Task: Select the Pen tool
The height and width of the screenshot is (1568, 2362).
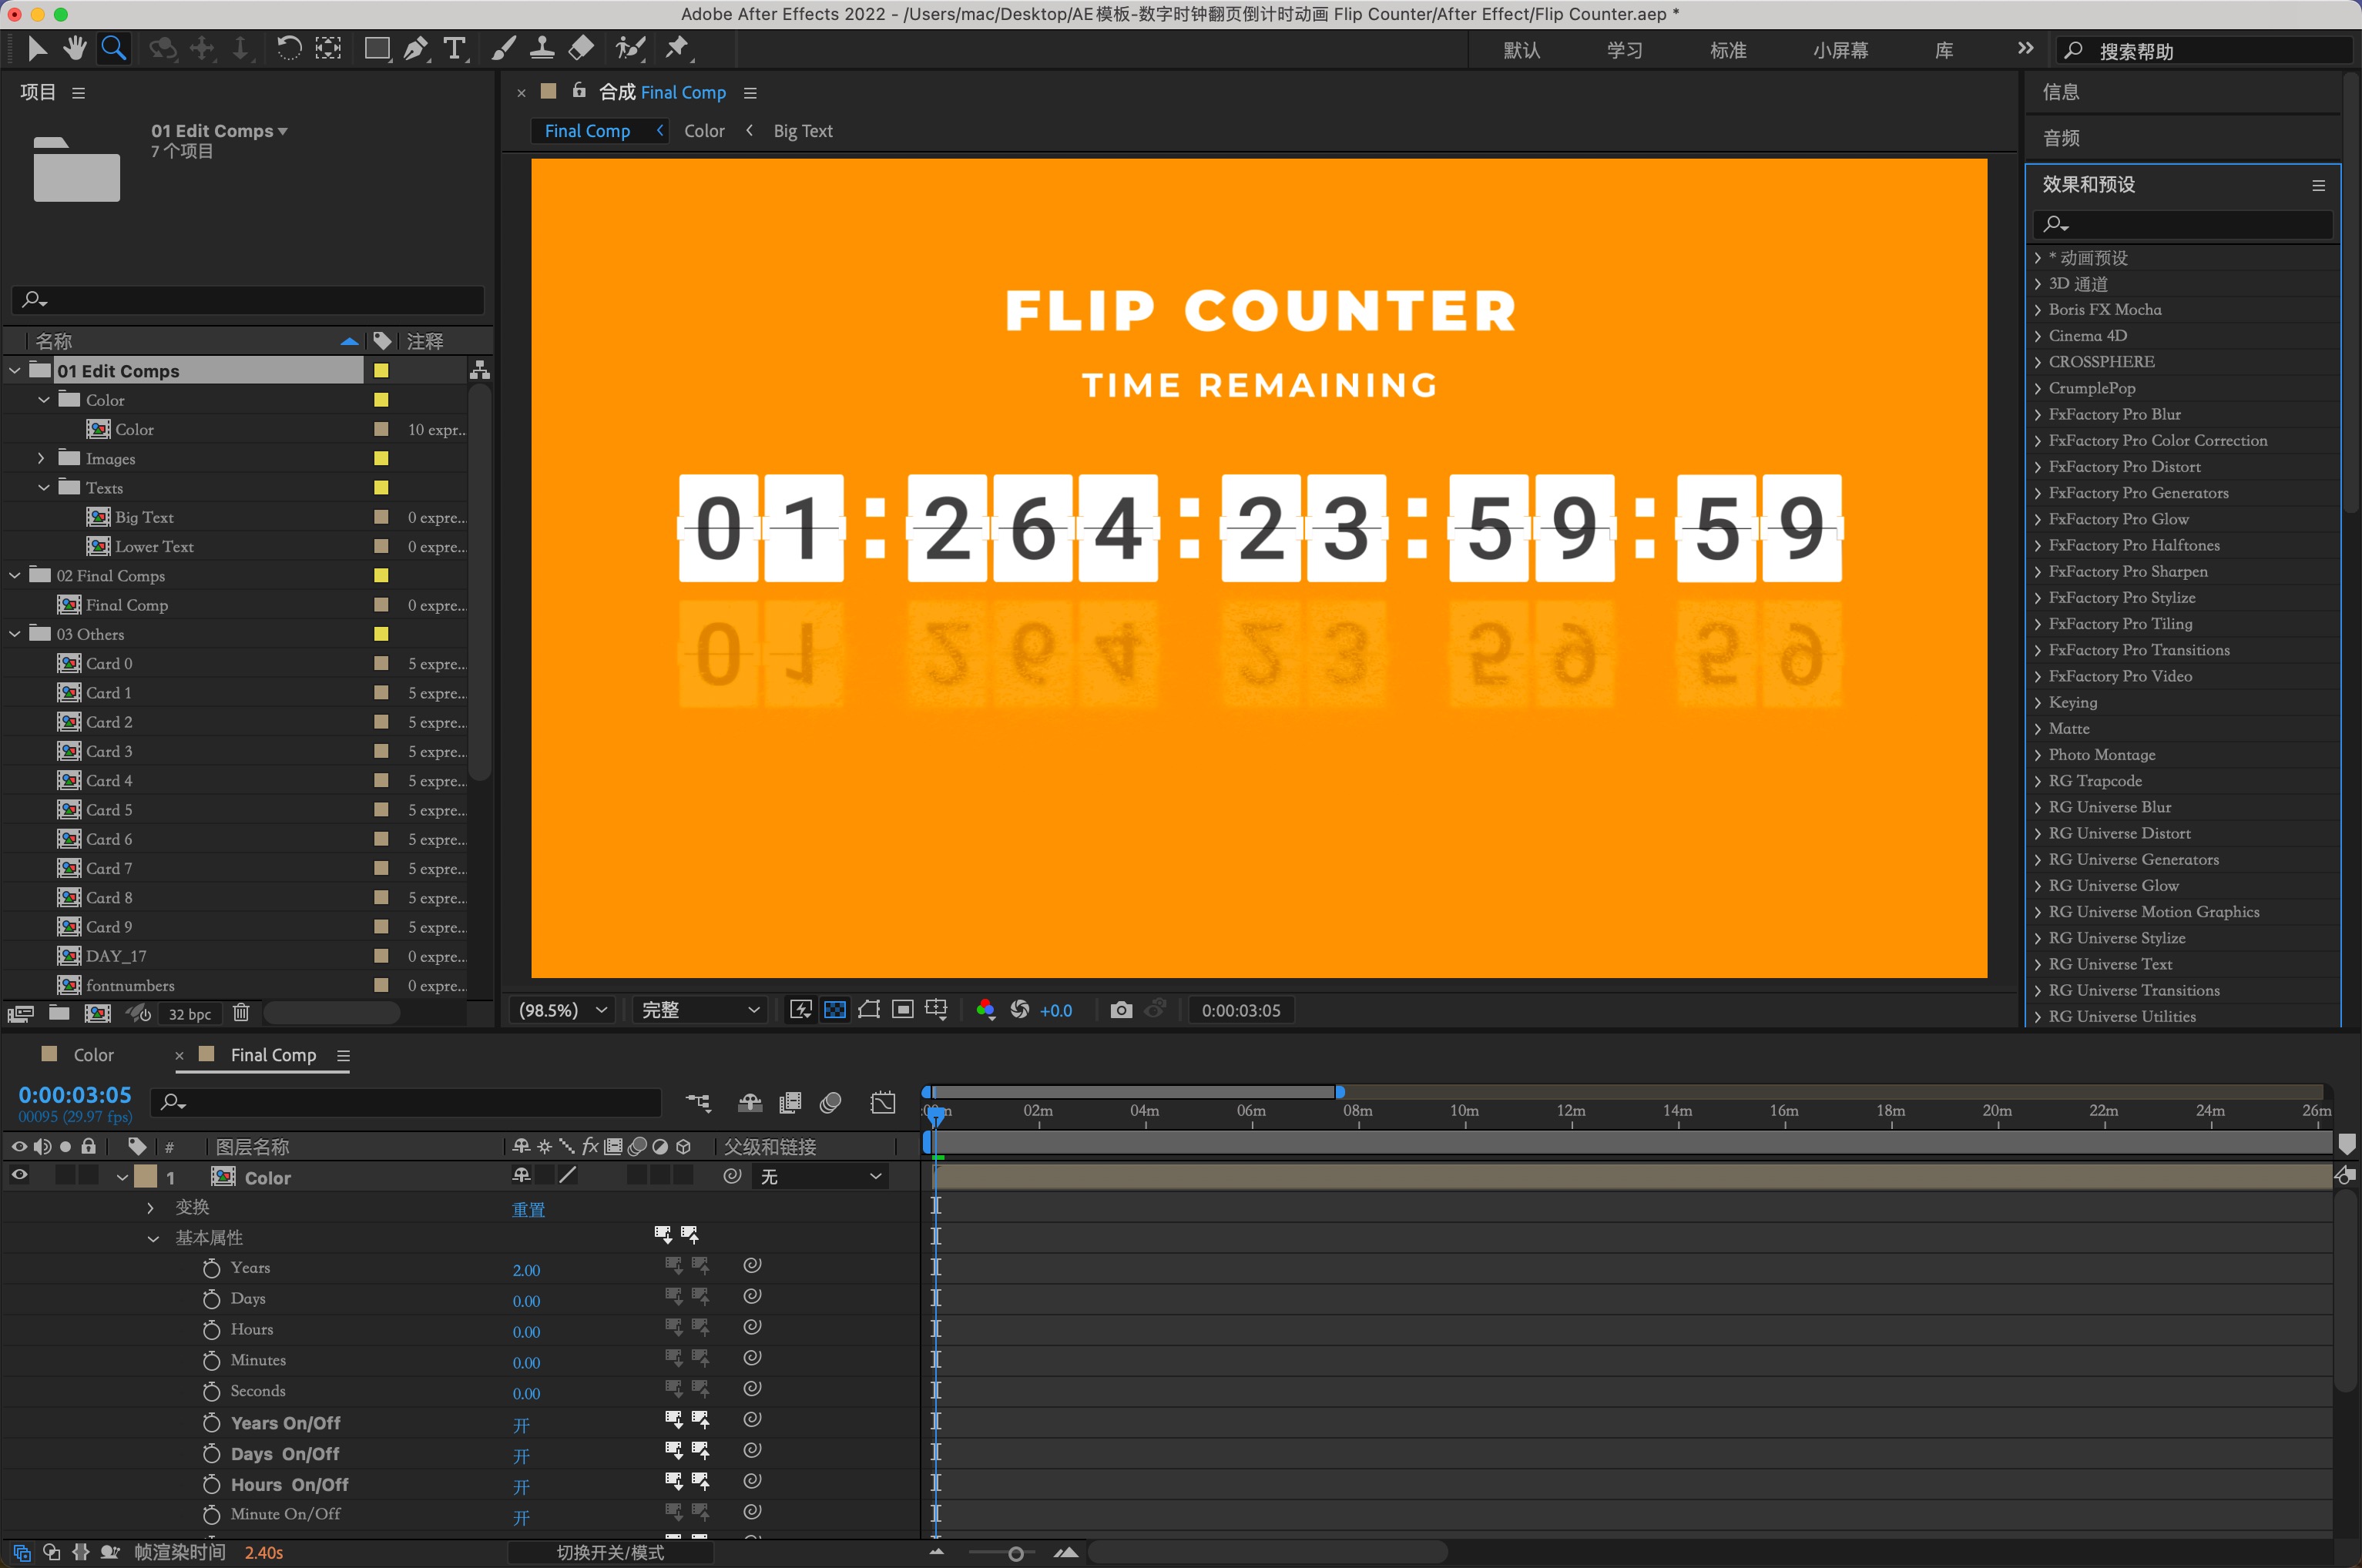Action: click(415, 48)
